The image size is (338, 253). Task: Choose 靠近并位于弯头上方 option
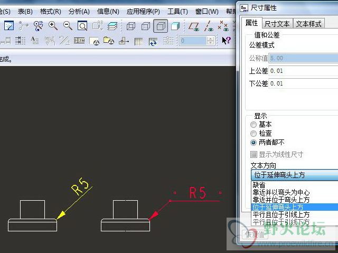295,200
